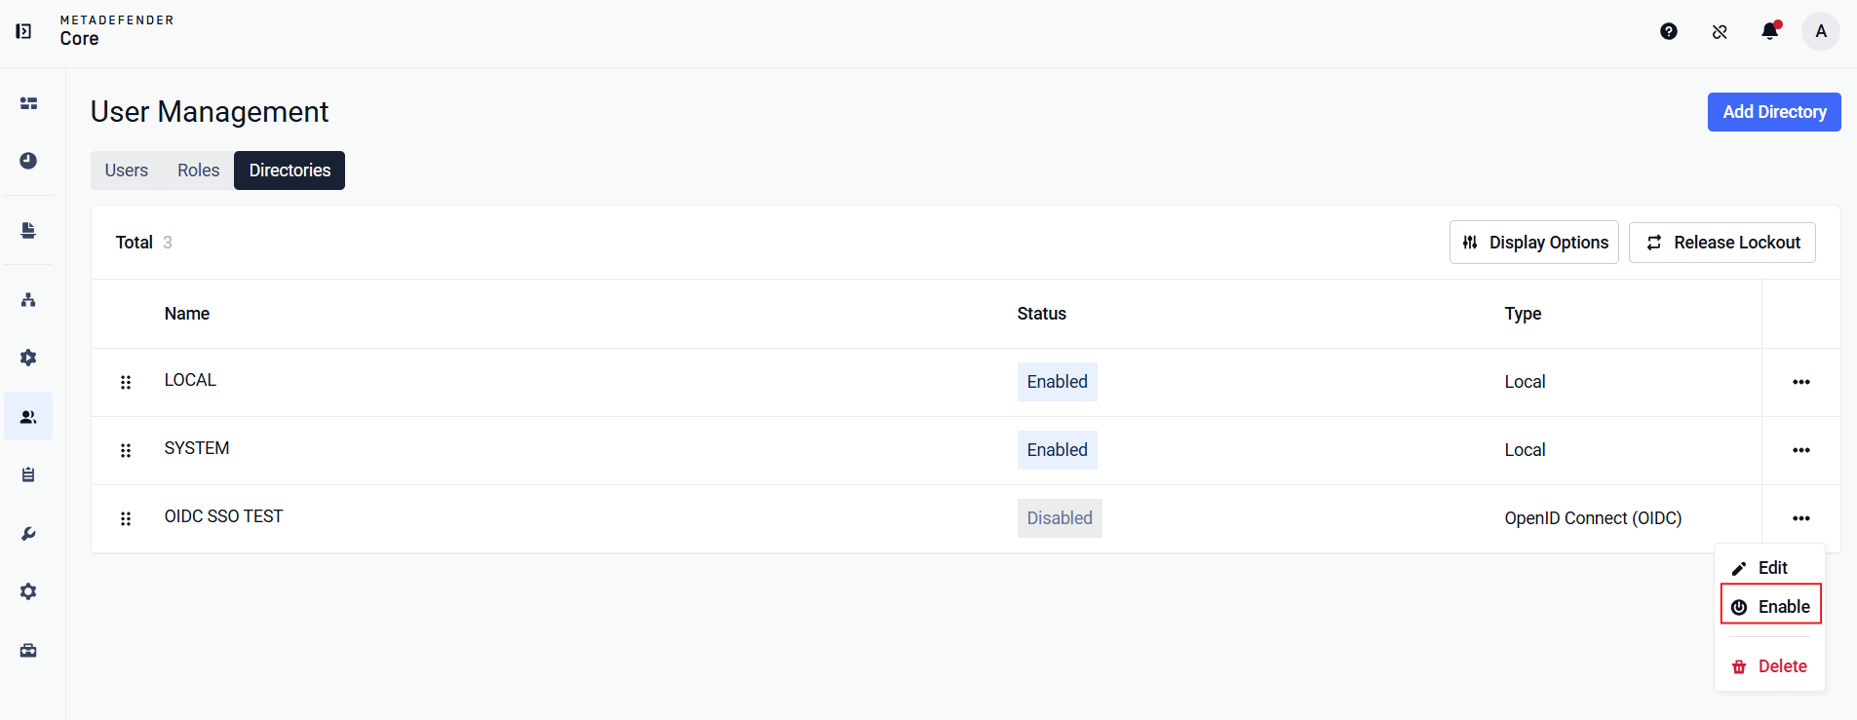1857x720 pixels.
Task: Open the dashboard icon in the sidebar
Action: click(28, 103)
